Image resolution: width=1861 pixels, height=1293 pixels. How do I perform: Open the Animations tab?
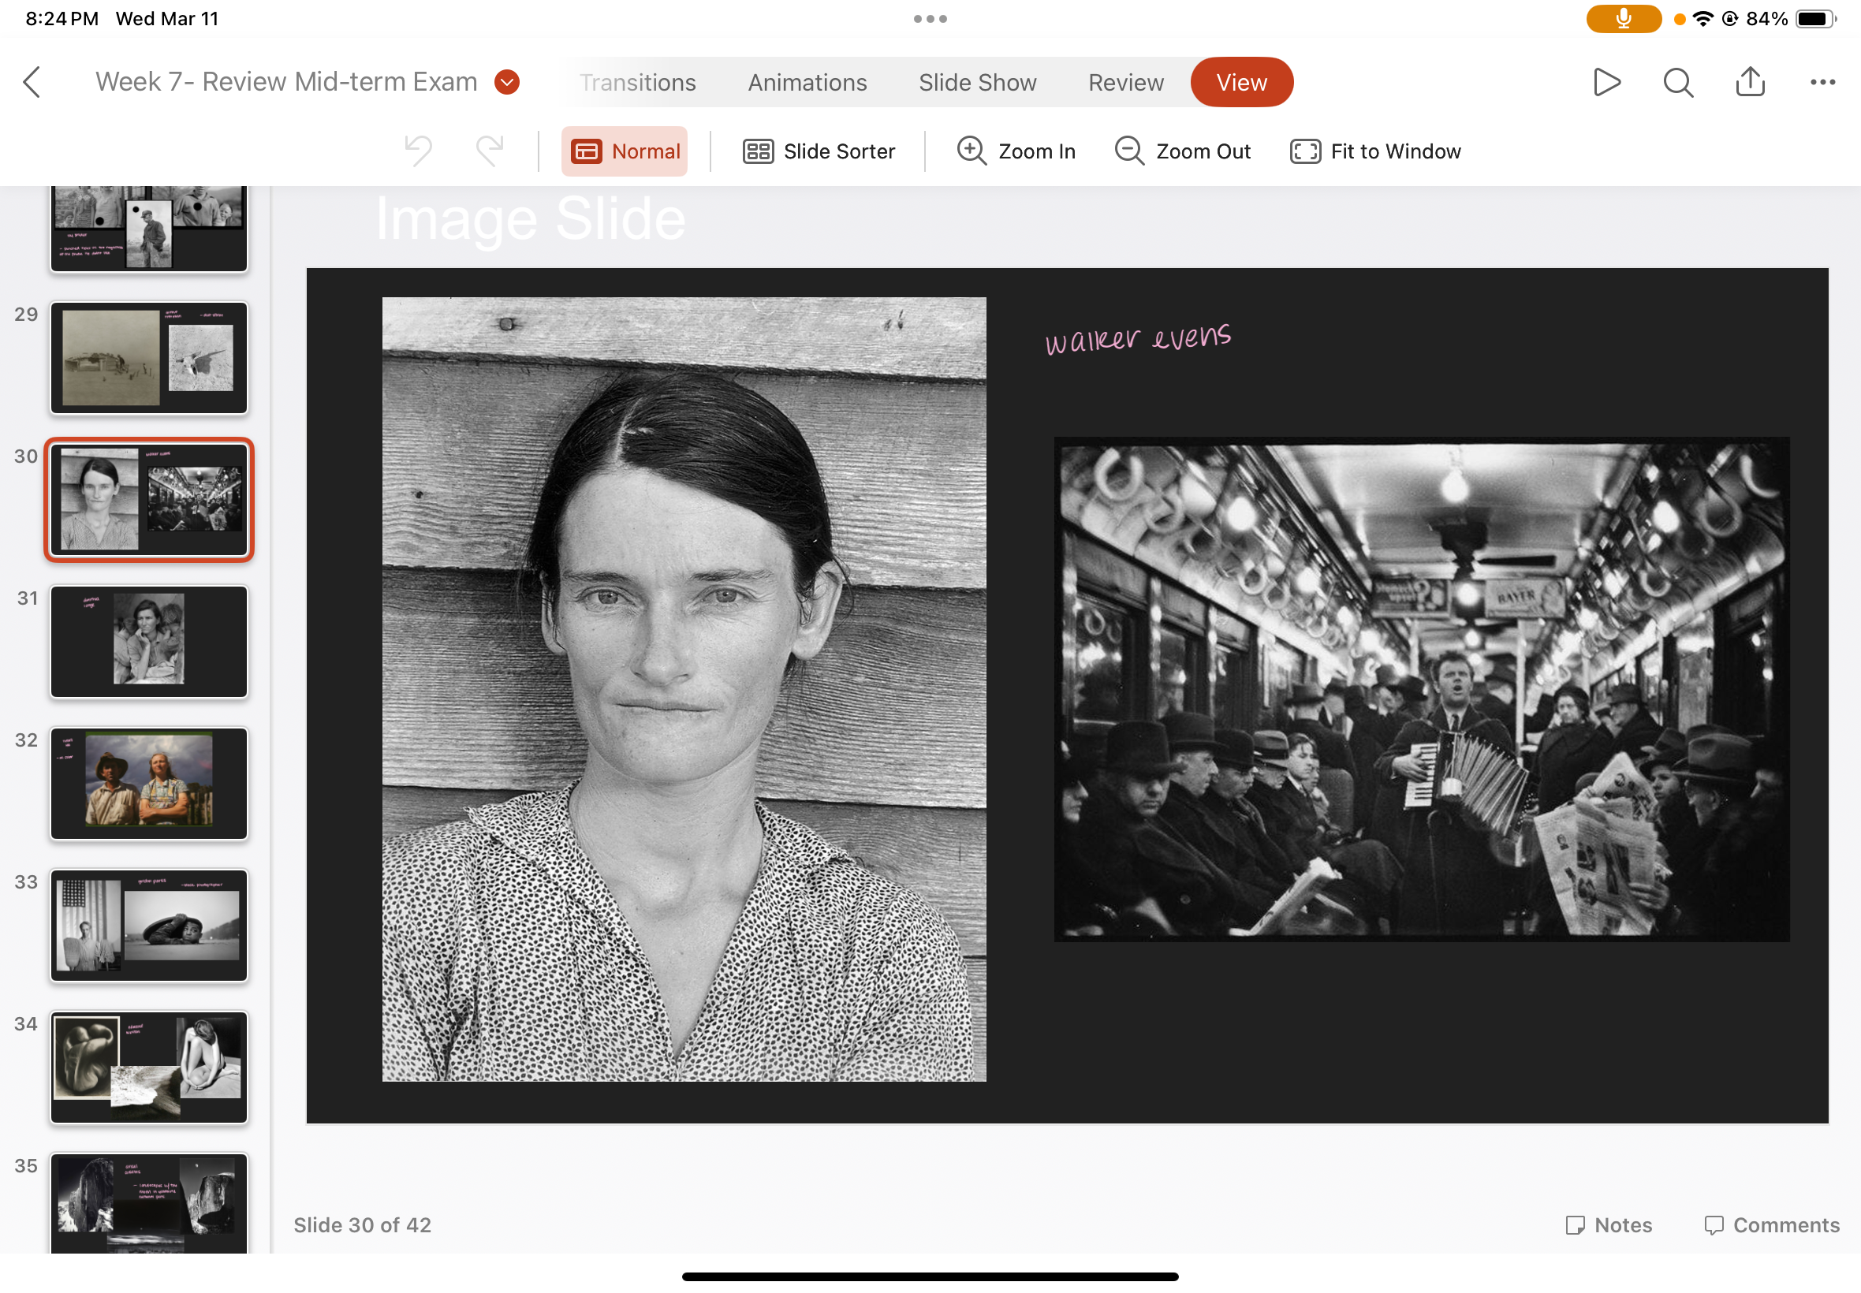coord(807,83)
